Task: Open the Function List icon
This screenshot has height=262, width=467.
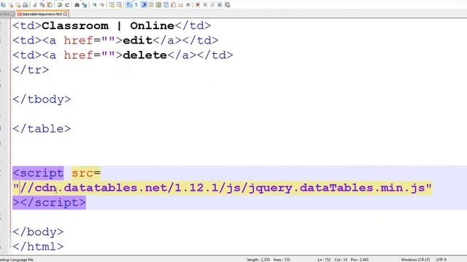Action: (173, 5)
